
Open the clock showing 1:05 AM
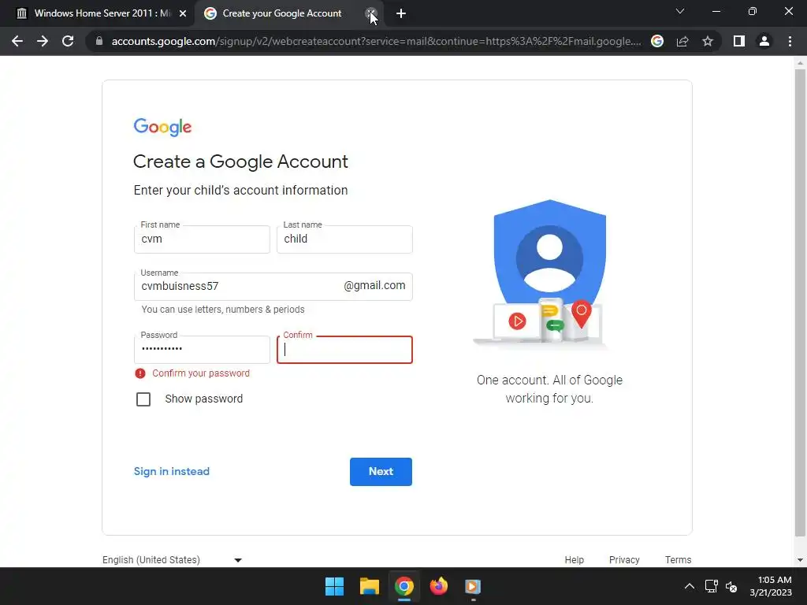click(x=771, y=586)
